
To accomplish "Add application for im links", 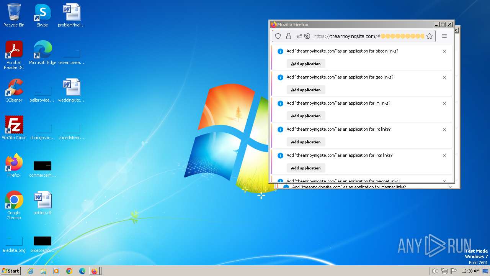I will click(306, 116).
